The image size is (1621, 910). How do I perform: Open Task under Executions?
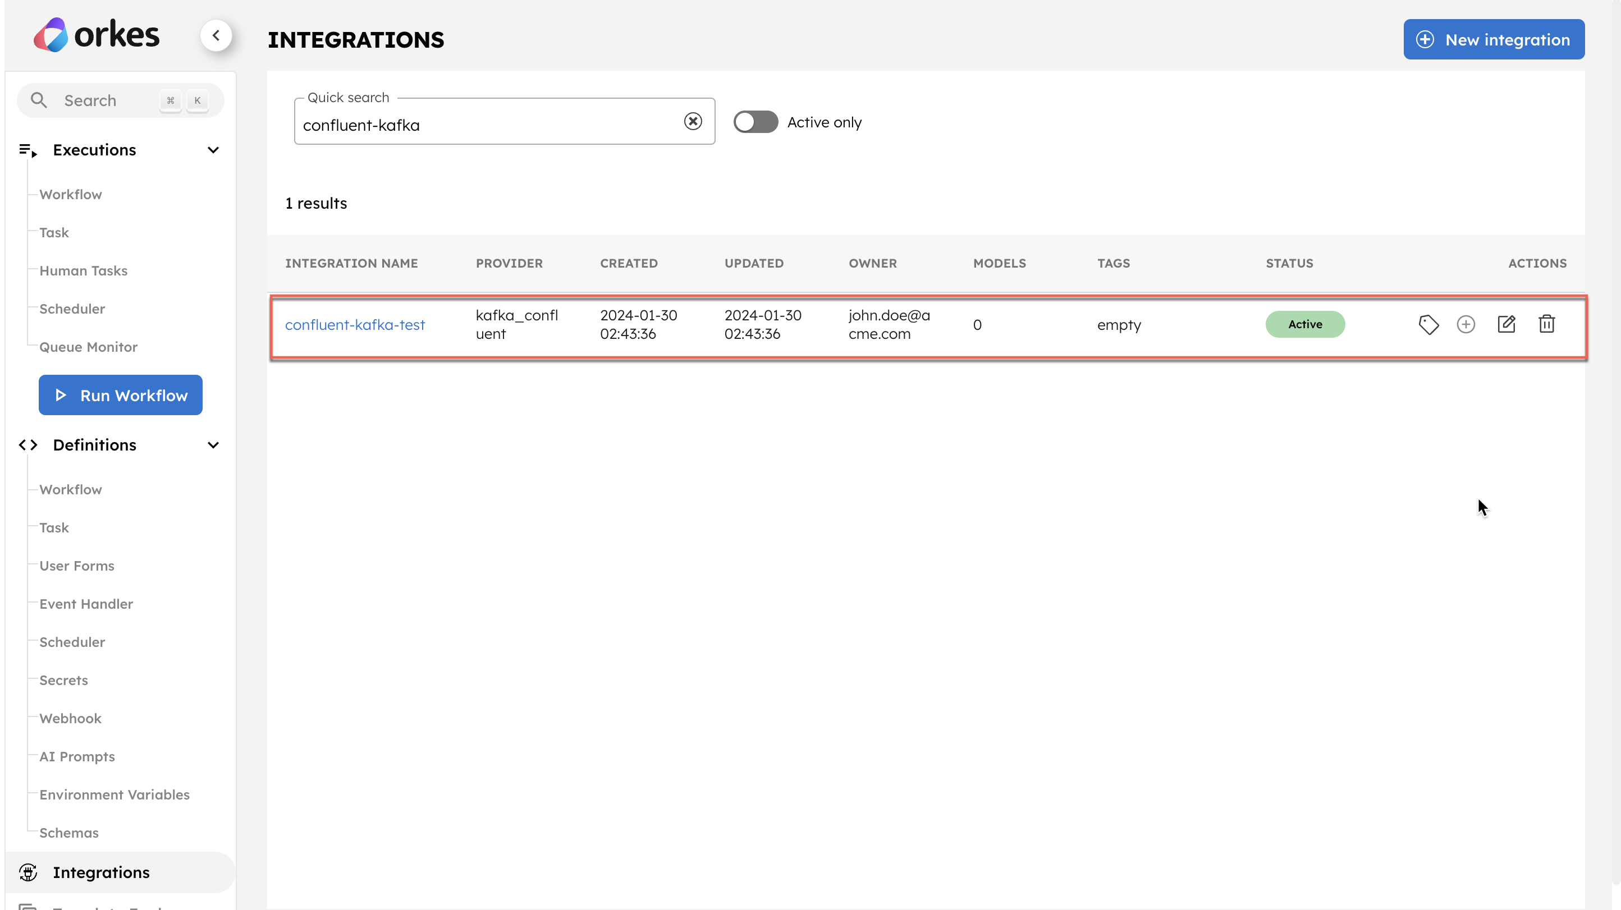pyautogui.click(x=54, y=233)
